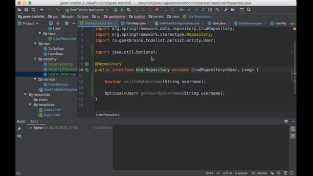Toggle scroll-to-end icon in Build output

coord(292,136)
